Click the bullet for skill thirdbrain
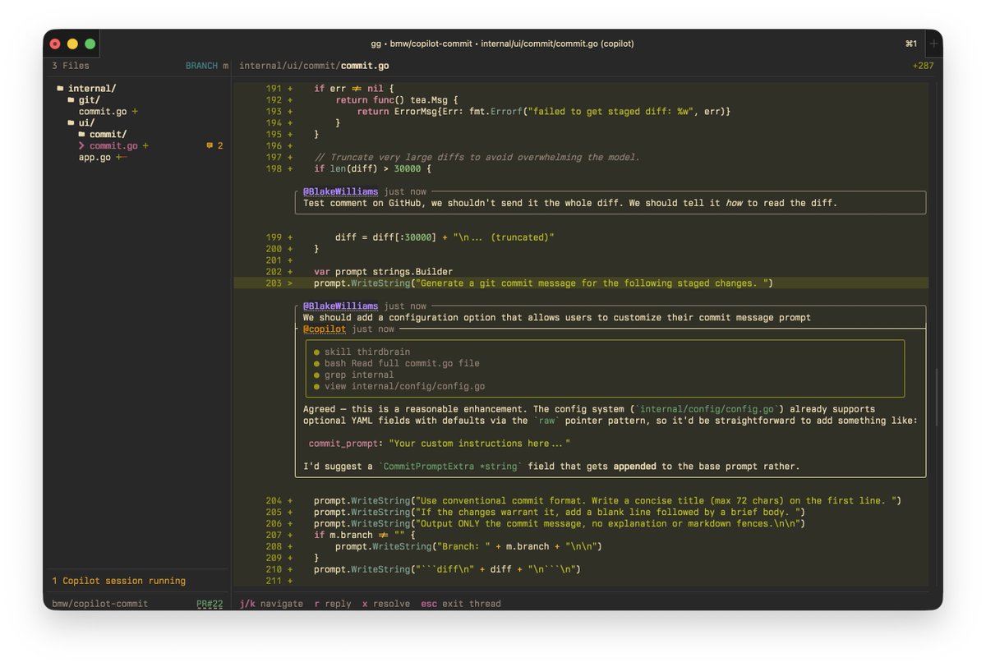Image resolution: width=986 pixels, height=667 pixels. pyautogui.click(x=316, y=352)
